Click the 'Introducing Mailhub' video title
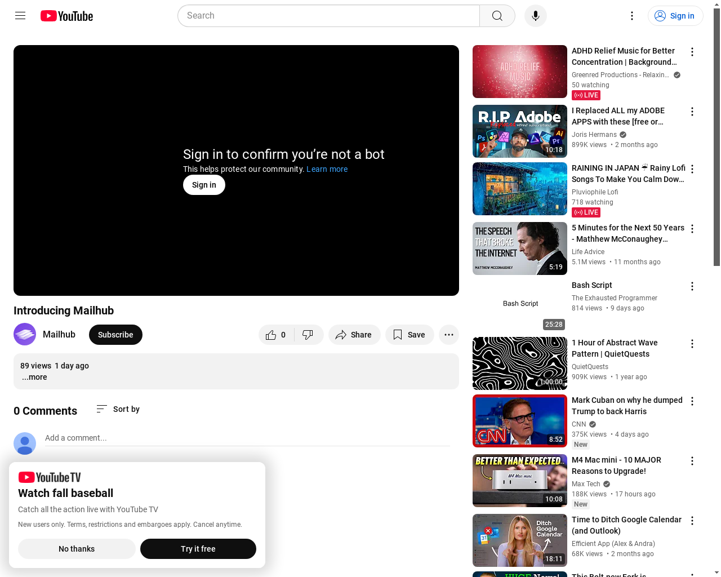This screenshot has height=577, width=721. point(64,310)
